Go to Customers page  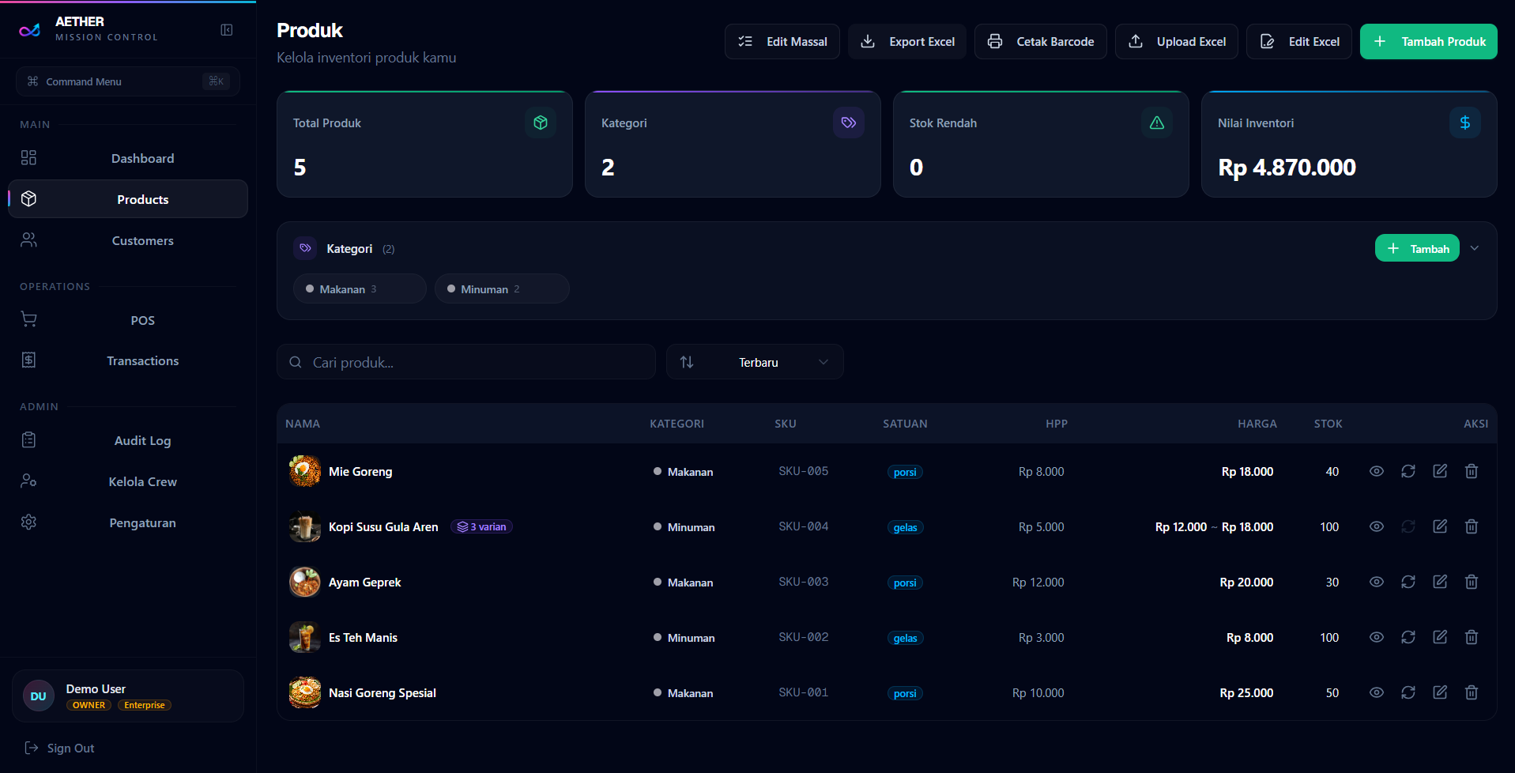click(x=128, y=240)
